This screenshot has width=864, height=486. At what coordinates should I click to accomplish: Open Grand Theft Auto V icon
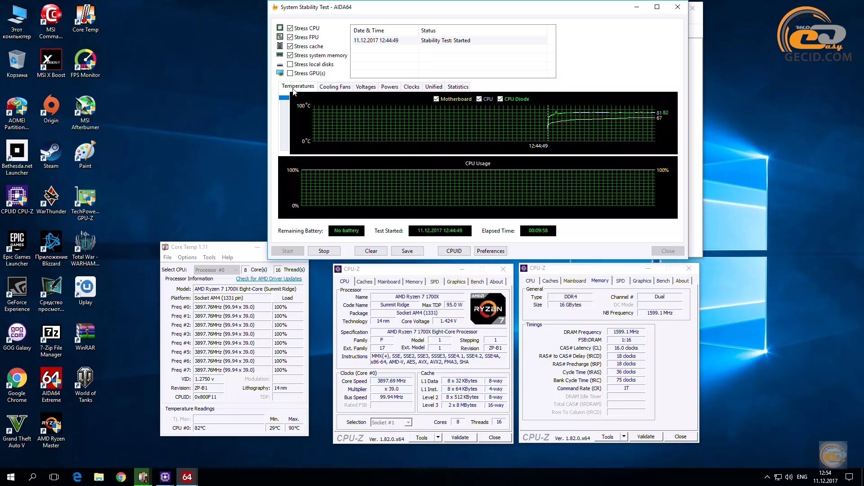pyautogui.click(x=17, y=431)
